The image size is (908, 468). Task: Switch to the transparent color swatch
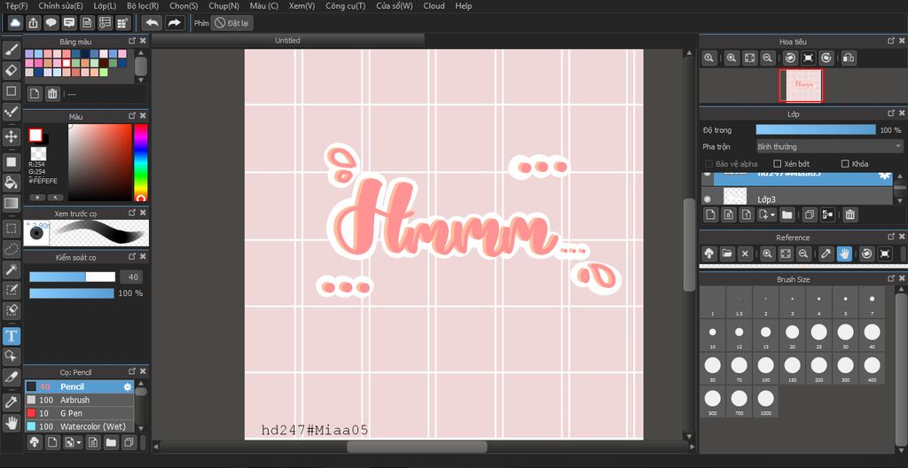coord(38,153)
